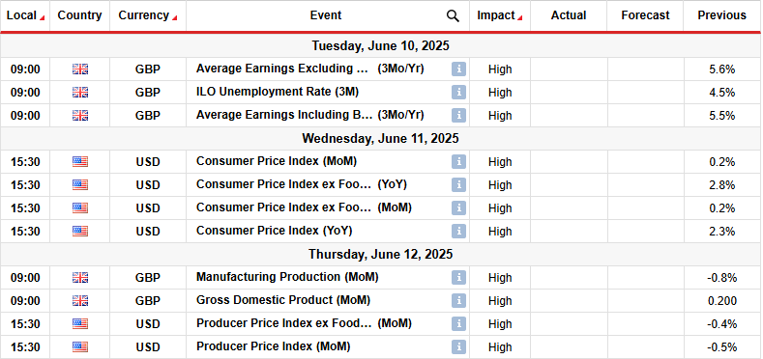Open the Producer Price Index (MoM) event

point(273,346)
